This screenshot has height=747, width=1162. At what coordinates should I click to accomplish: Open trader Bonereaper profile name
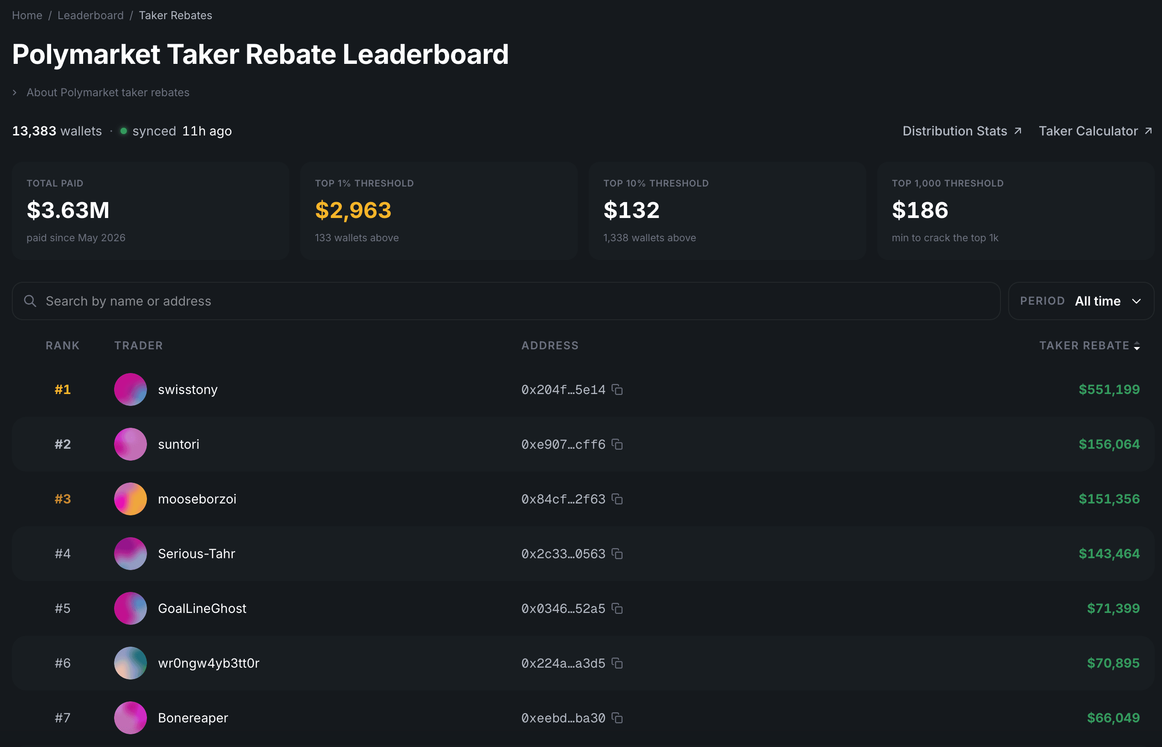[193, 718]
